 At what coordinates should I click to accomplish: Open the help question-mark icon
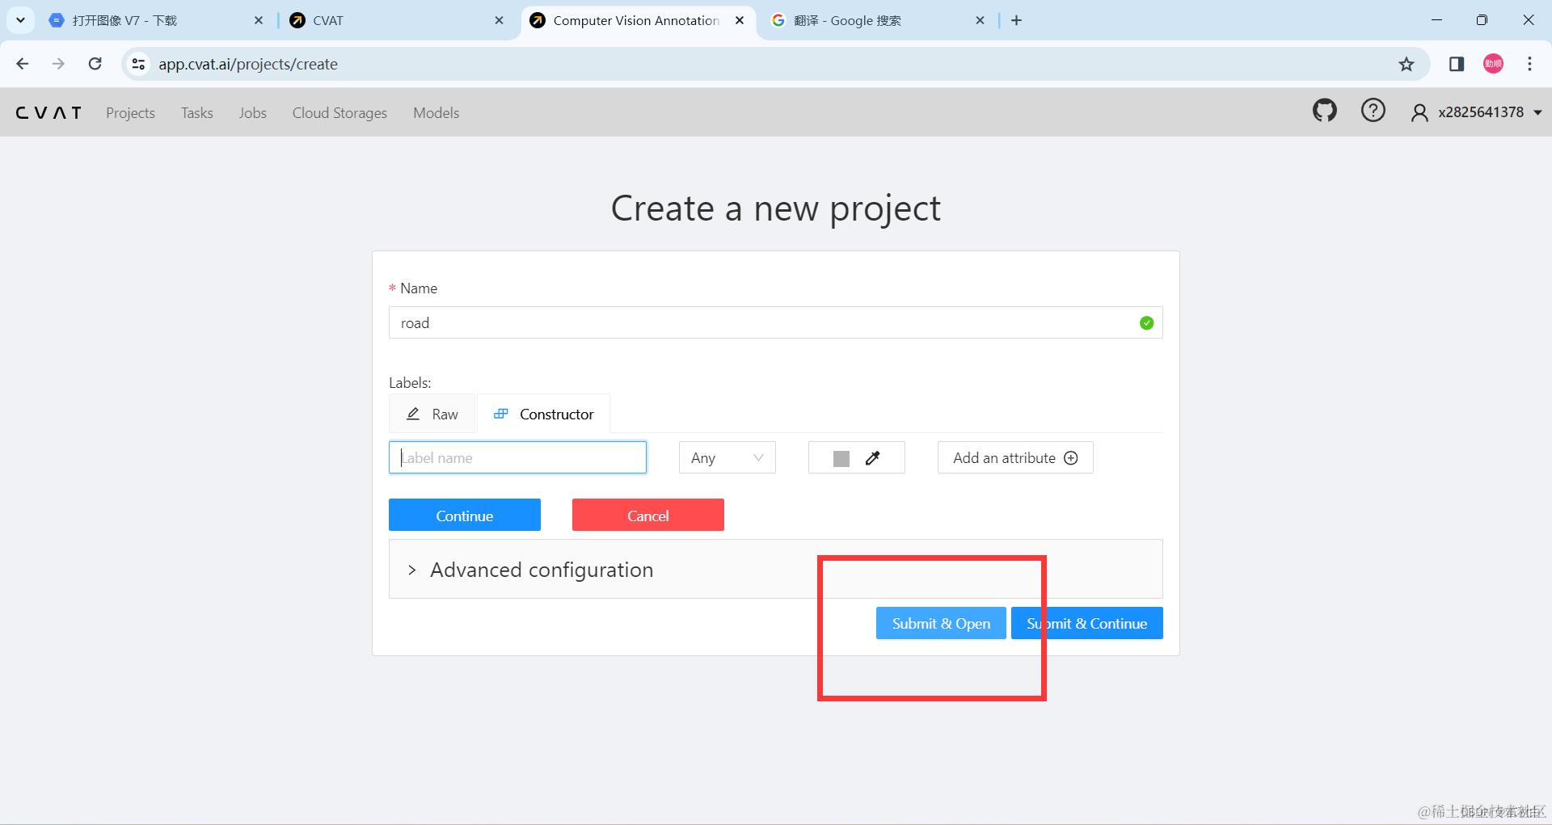pyautogui.click(x=1373, y=111)
